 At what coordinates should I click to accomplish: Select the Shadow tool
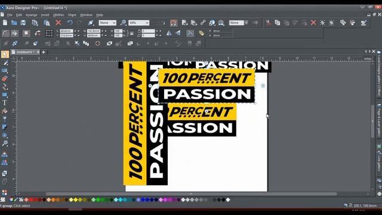click(x=5, y=127)
